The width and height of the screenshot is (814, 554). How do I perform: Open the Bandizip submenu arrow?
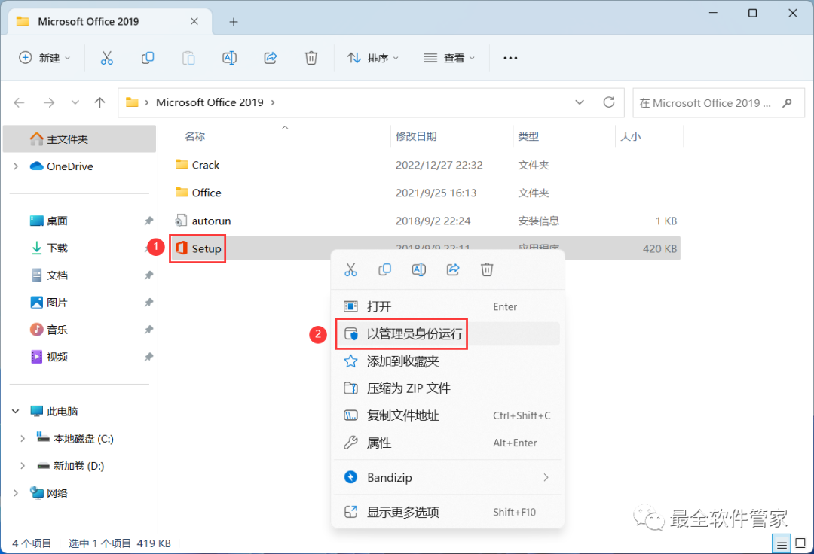point(546,477)
